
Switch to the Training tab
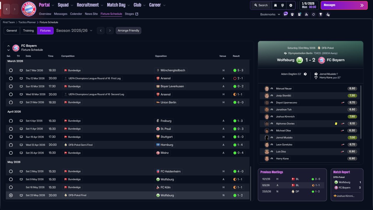point(29,31)
